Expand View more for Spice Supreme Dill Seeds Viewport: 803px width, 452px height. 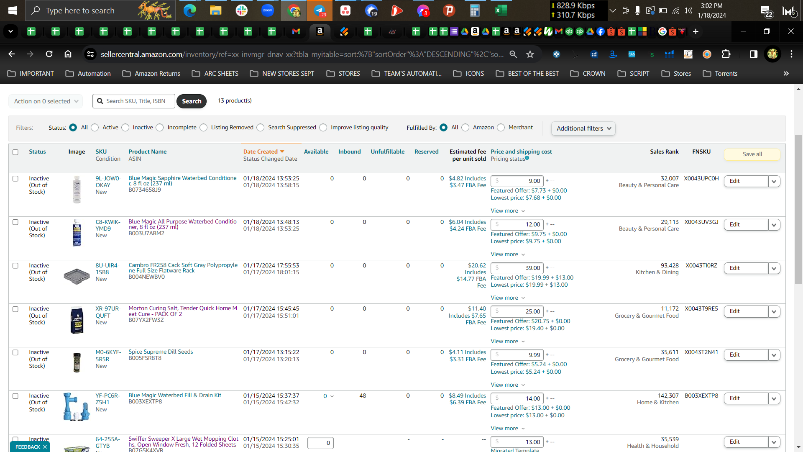click(508, 385)
